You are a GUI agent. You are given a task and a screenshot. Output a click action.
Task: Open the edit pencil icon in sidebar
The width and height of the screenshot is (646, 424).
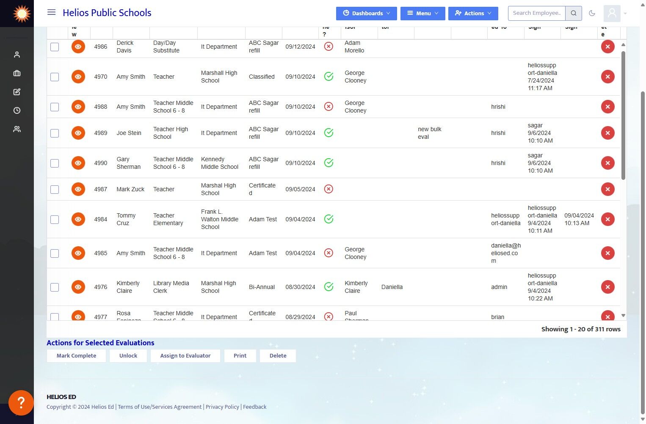pos(17,92)
